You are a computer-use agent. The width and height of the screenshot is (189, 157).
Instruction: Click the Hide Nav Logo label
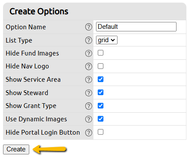27,66
